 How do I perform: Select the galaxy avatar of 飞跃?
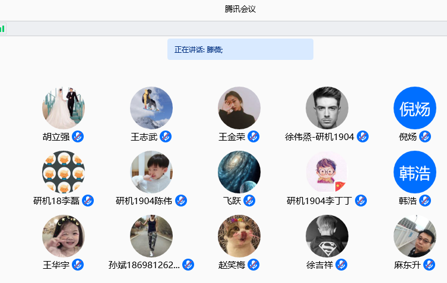point(239,172)
